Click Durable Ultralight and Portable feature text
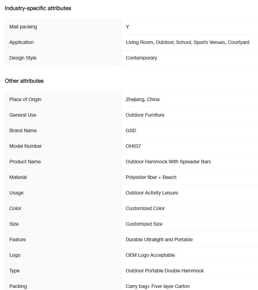The image size is (258, 290). [x=159, y=239]
